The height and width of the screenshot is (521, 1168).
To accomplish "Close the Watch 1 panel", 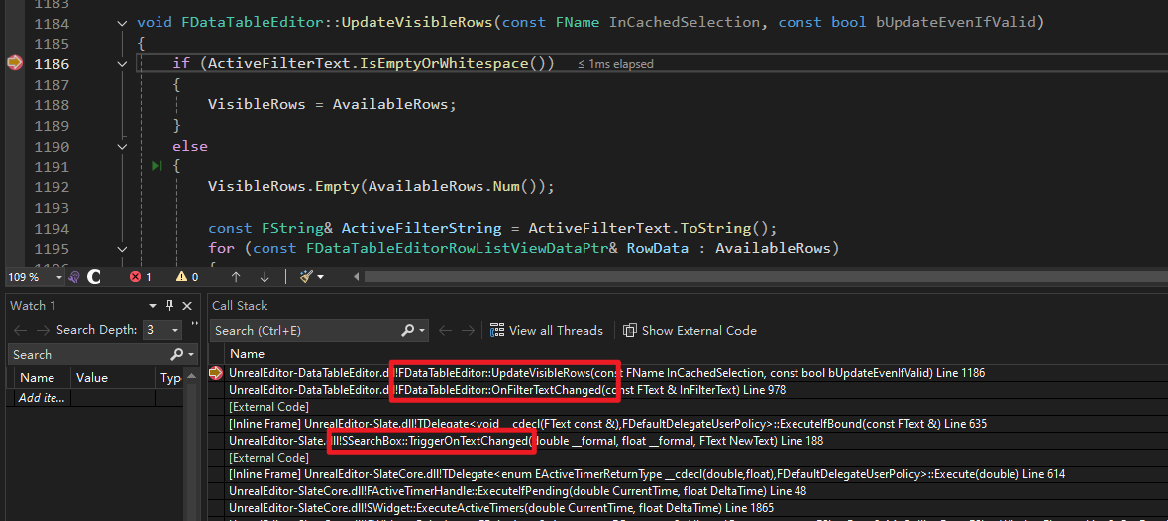I will tap(187, 305).
